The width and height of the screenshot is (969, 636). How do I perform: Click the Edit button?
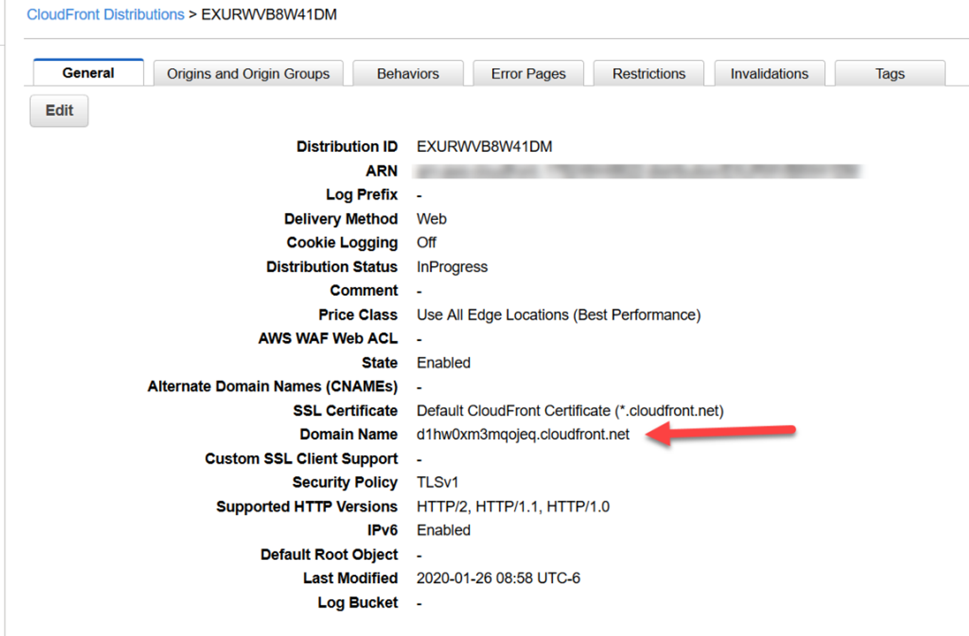[59, 110]
